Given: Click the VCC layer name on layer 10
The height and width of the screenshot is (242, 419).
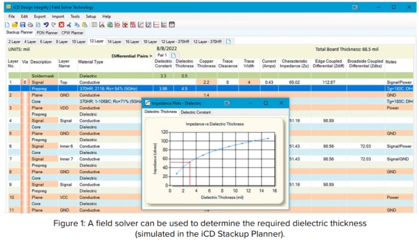Looking at the screenshot, I should (68, 197).
